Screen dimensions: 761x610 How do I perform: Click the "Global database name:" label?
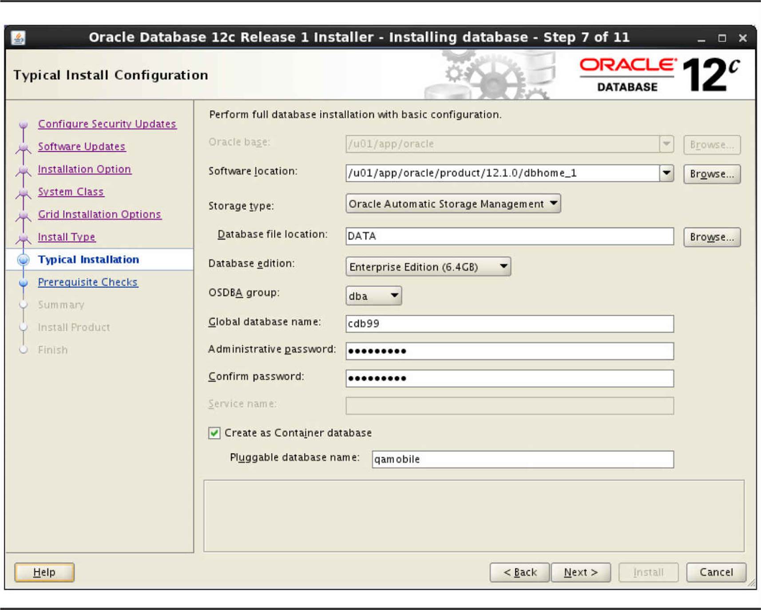[x=265, y=322]
